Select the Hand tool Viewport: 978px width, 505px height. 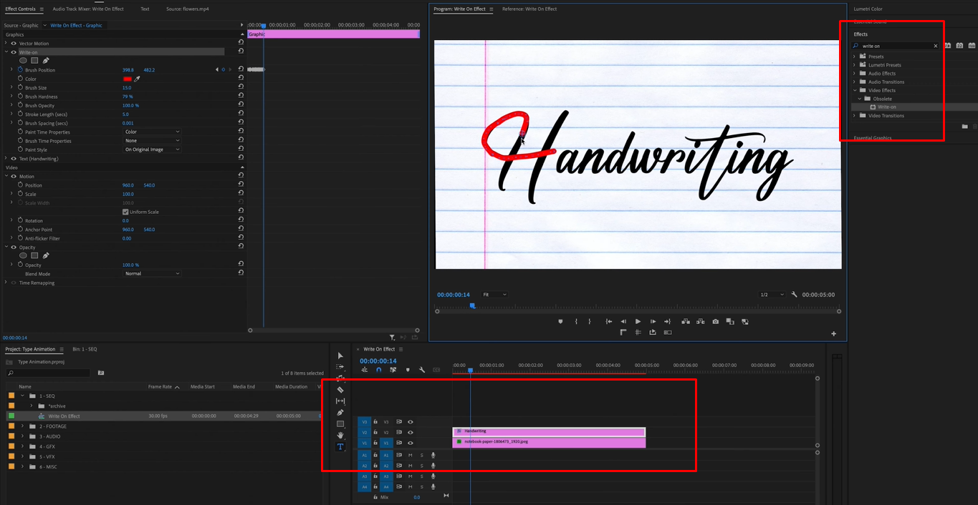pos(340,435)
